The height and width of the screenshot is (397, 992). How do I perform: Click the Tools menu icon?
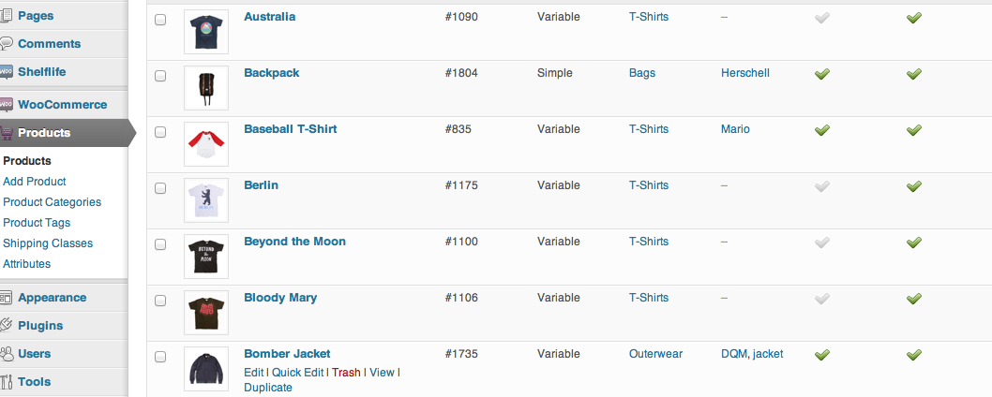(7, 382)
